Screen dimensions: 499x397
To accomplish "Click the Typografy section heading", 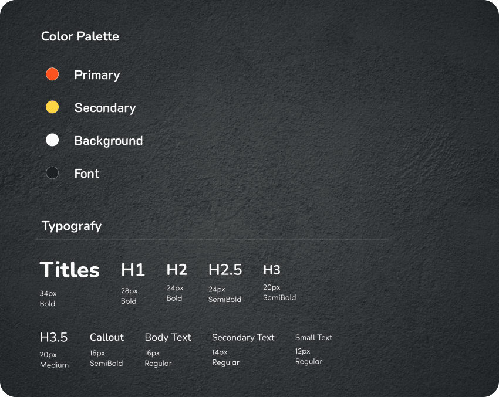I will click(72, 226).
